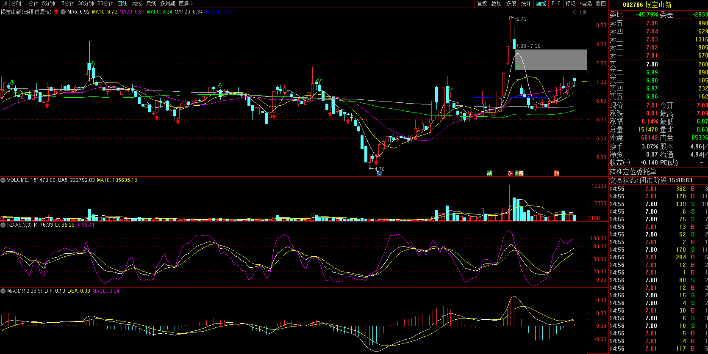The width and height of the screenshot is (708, 354).
Task: Open the 多股 multi-stock view
Action: [x=511, y=3]
